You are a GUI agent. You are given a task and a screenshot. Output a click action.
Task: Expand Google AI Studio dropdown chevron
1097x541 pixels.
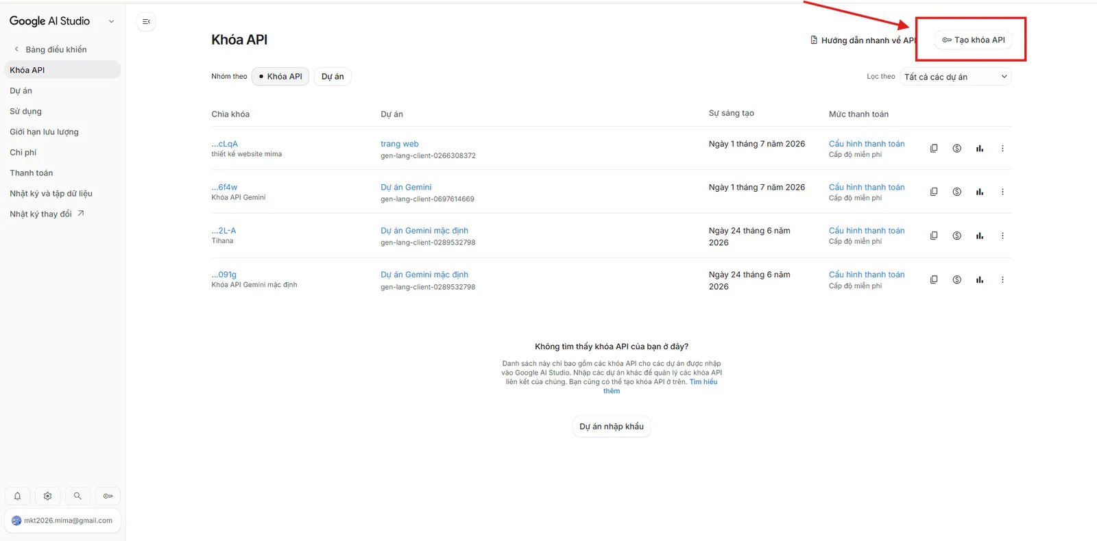coord(111,21)
